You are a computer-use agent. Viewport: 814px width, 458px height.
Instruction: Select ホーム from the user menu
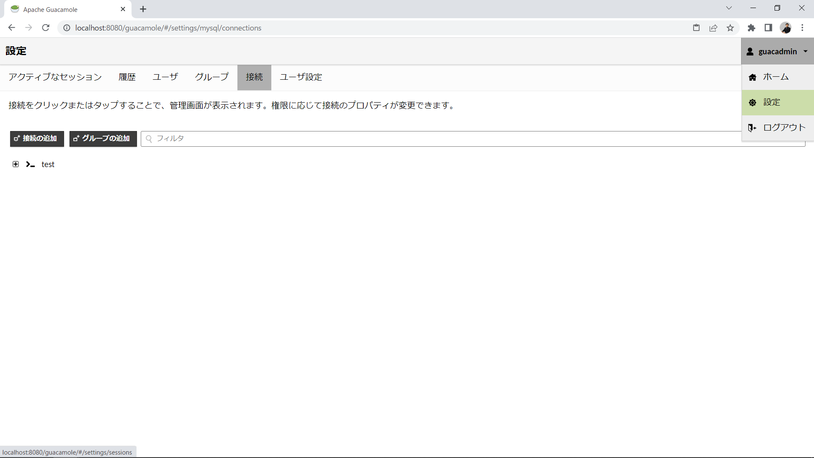[x=776, y=77]
